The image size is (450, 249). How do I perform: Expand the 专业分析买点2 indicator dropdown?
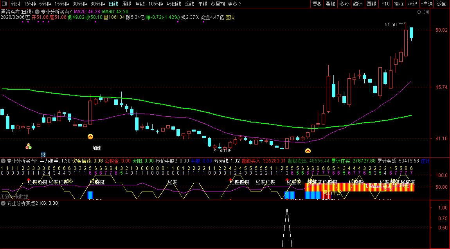click(3, 203)
